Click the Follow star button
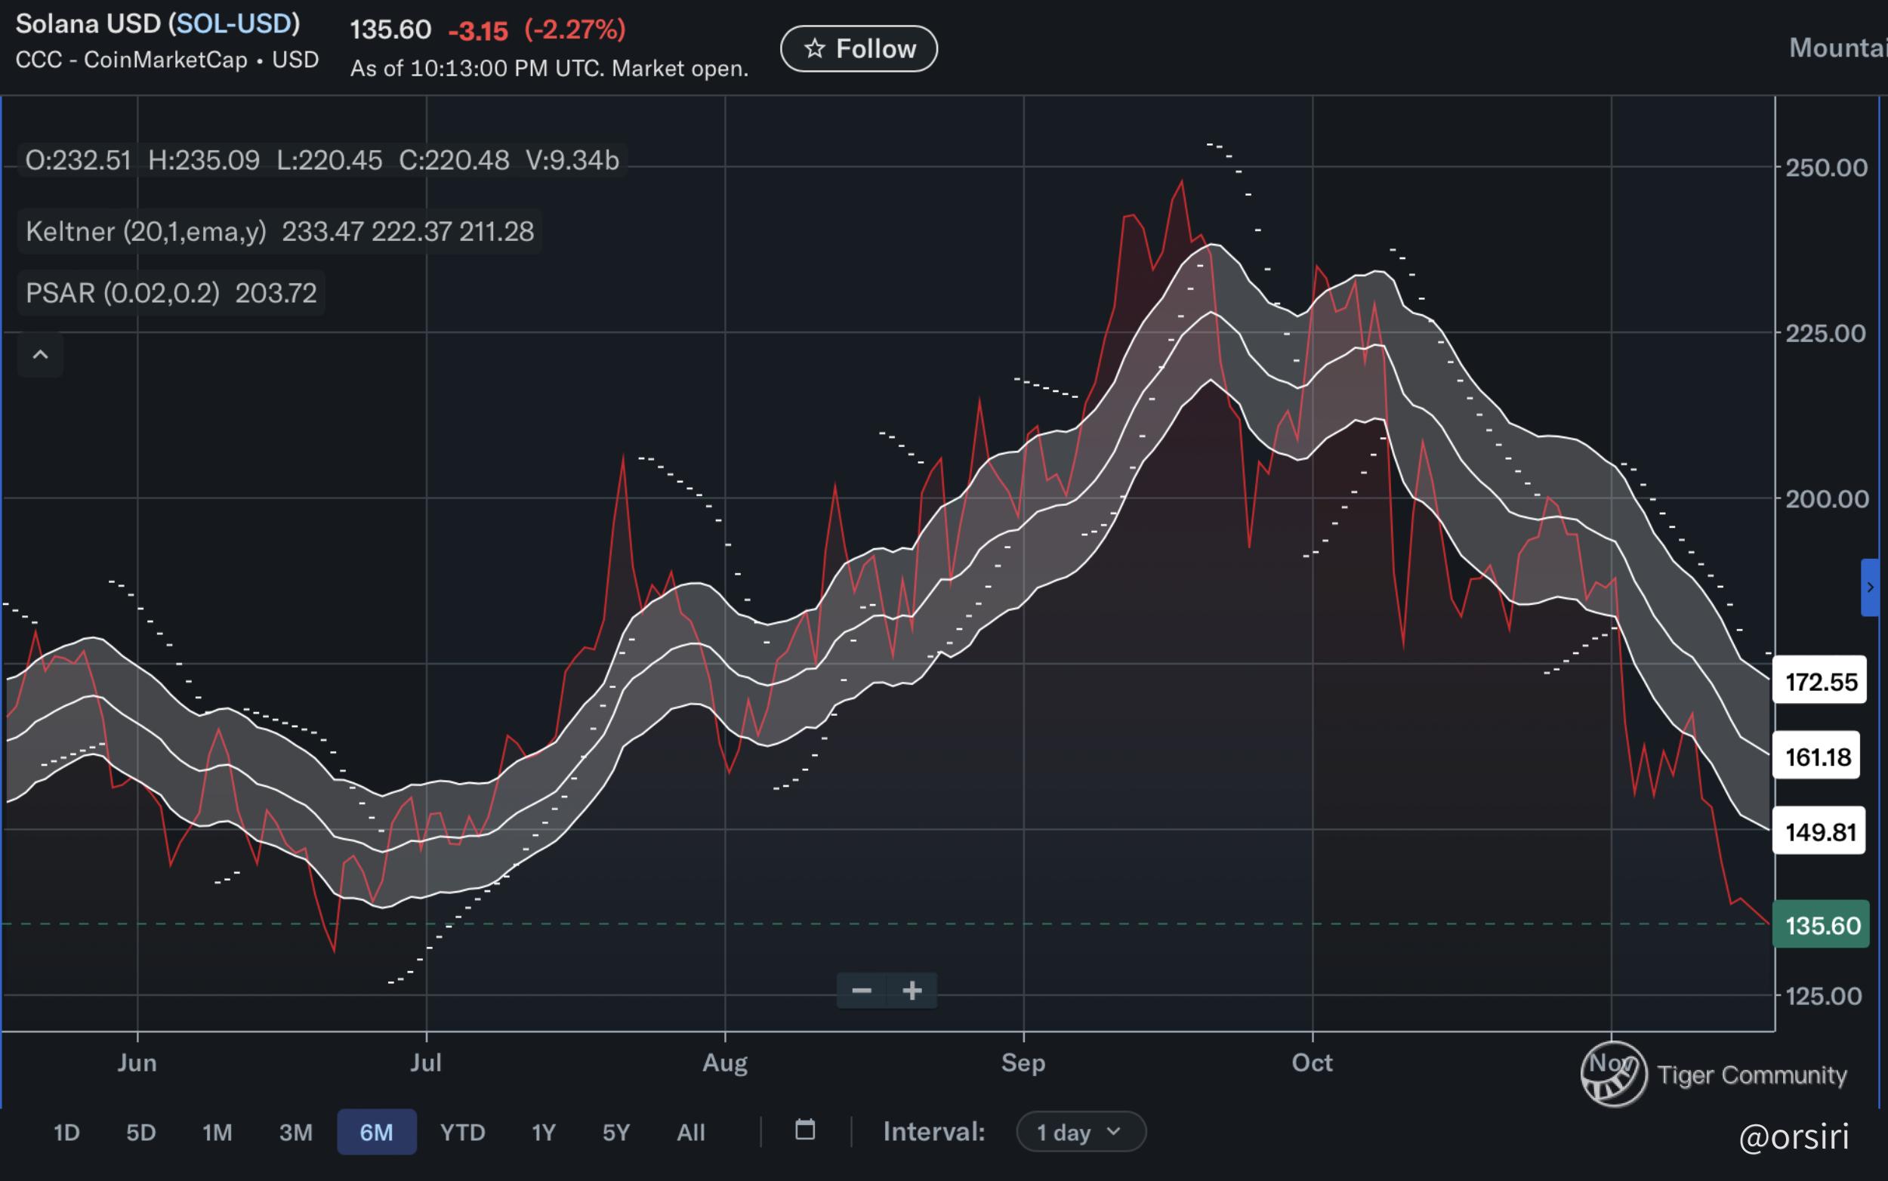This screenshot has height=1181, width=1888. click(859, 48)
